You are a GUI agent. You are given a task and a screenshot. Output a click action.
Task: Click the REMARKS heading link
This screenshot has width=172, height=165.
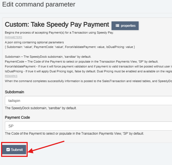(11, 76)
